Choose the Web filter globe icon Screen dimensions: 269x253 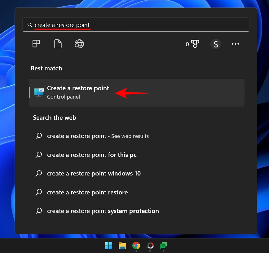[x=79, y=44]
